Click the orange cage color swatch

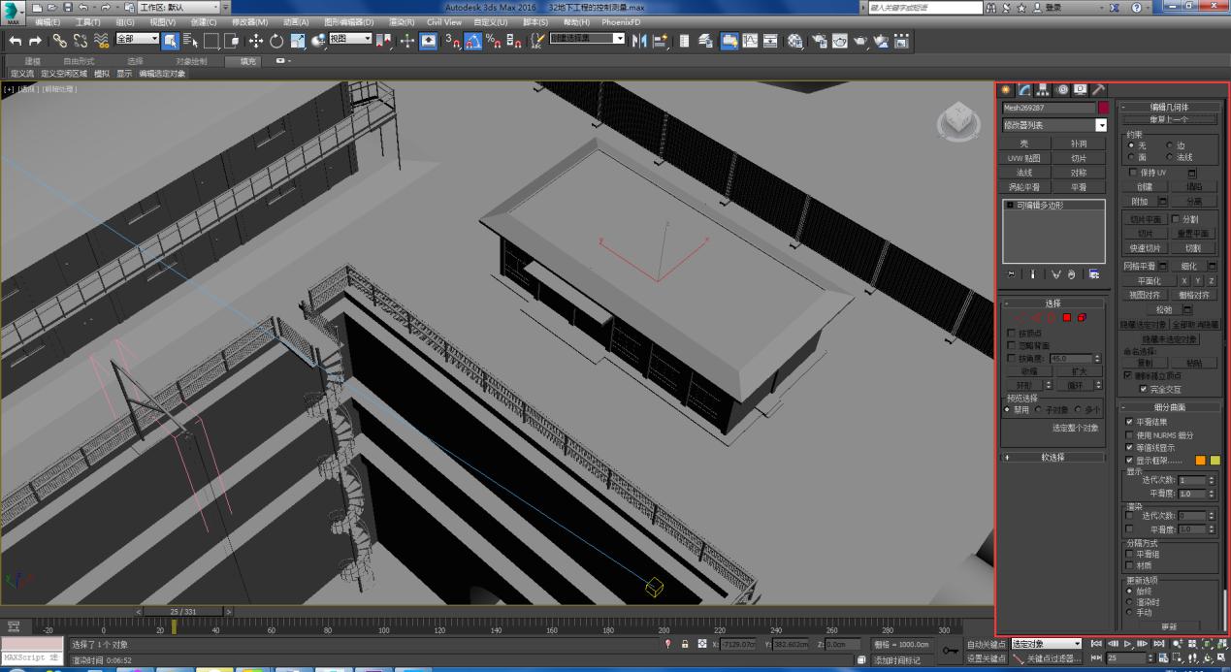click(x=1200, y=461)
